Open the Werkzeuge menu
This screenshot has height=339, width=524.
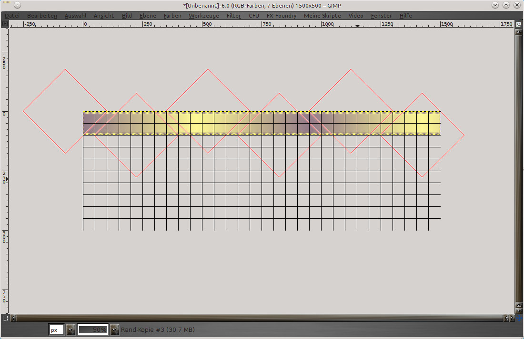pos(203,16)
